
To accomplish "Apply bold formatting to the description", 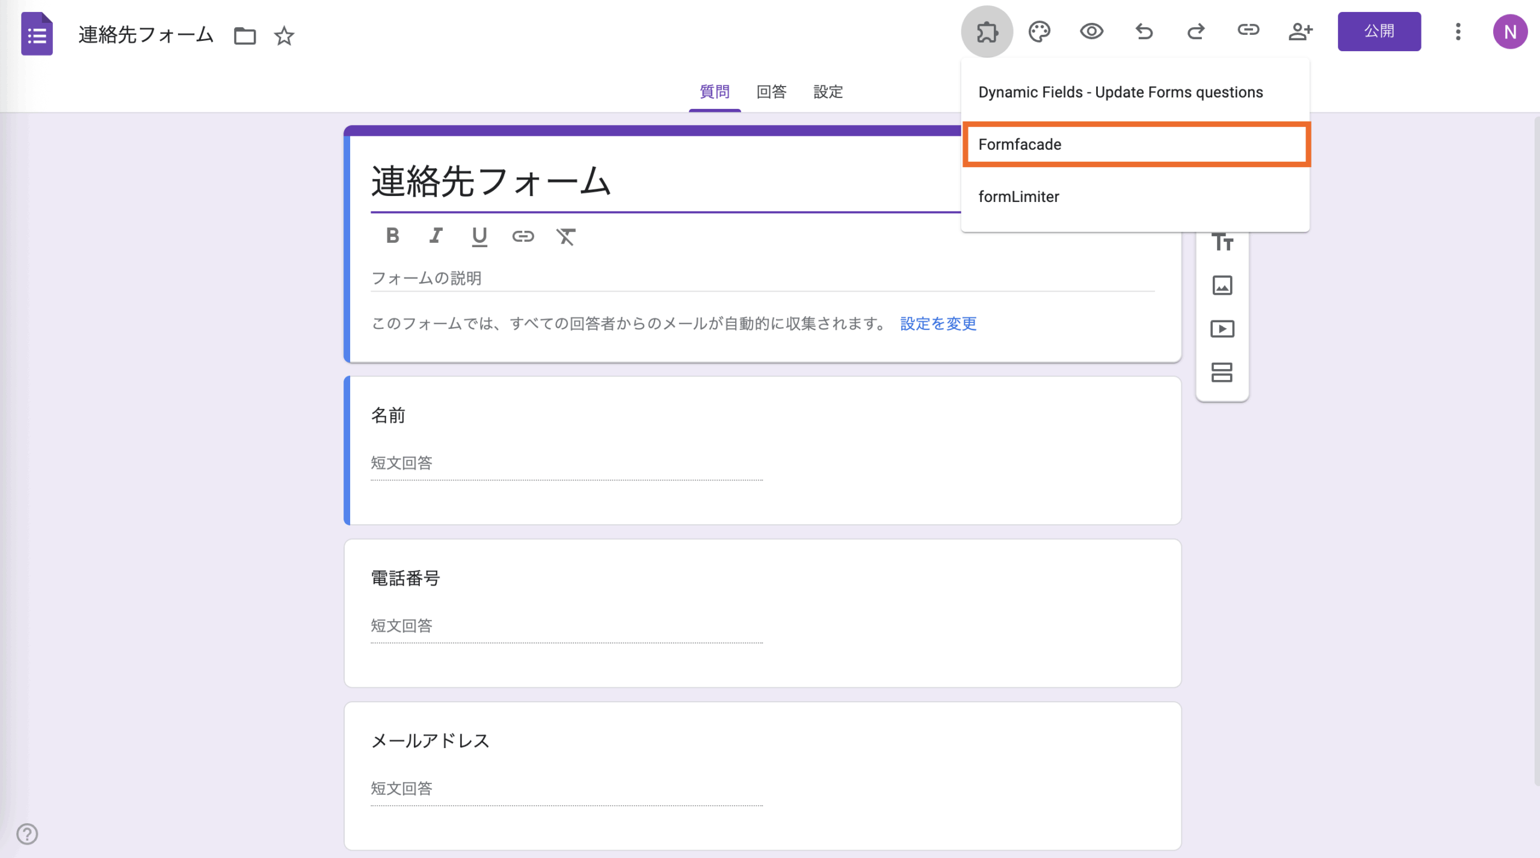I will tap(392, 236).
